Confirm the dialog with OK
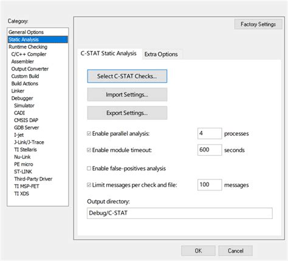This screenshot has width=288, height=261. point(198,251)
